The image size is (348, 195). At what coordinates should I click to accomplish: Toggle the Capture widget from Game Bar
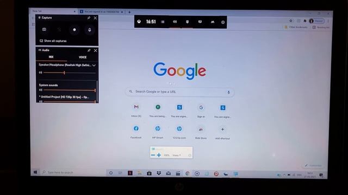[187, 22]
